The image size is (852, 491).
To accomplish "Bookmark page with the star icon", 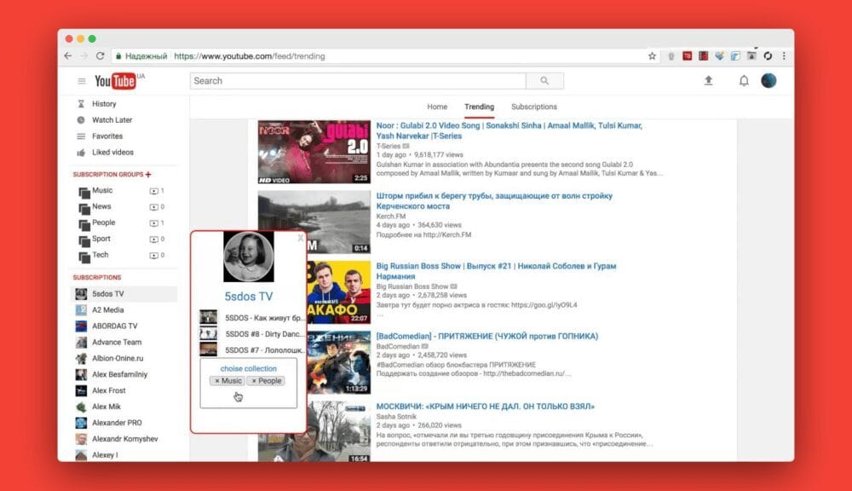I will point(652,56).
